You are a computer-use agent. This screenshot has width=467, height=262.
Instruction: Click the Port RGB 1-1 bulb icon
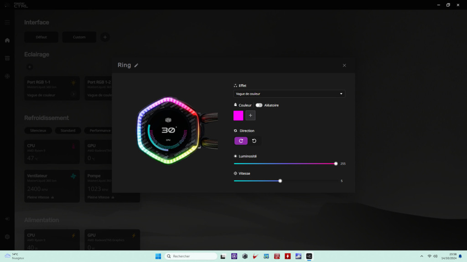point(73,83)
